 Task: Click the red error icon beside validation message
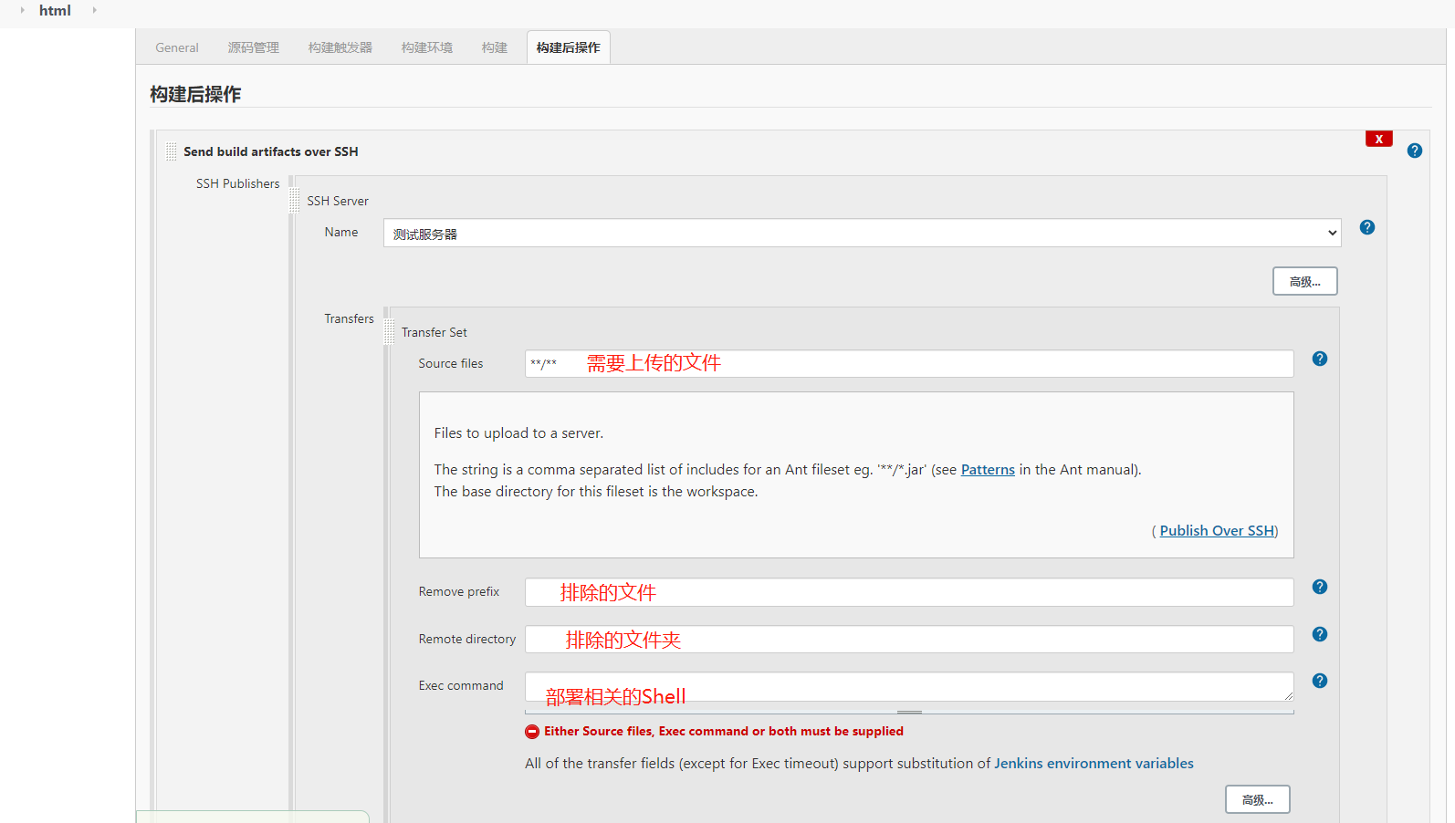click(x=532, y=732)
